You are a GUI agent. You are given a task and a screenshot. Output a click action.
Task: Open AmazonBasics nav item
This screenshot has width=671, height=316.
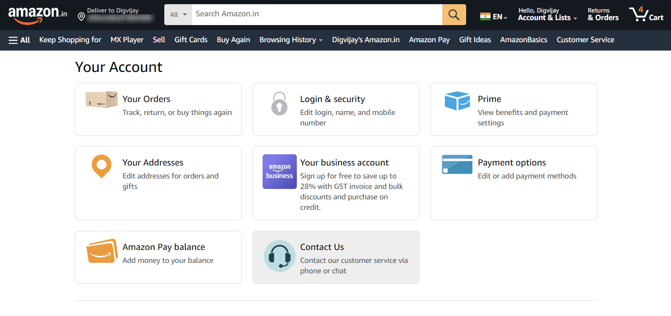(524, 40)
